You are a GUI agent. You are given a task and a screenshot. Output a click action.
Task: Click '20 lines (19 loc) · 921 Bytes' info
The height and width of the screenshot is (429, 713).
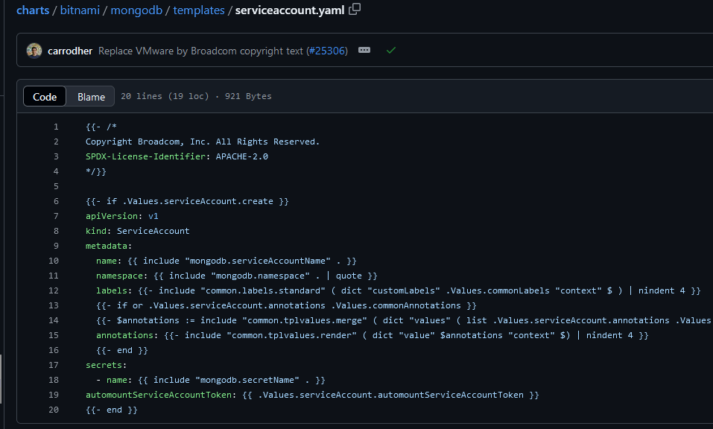(x=196, y=96)
